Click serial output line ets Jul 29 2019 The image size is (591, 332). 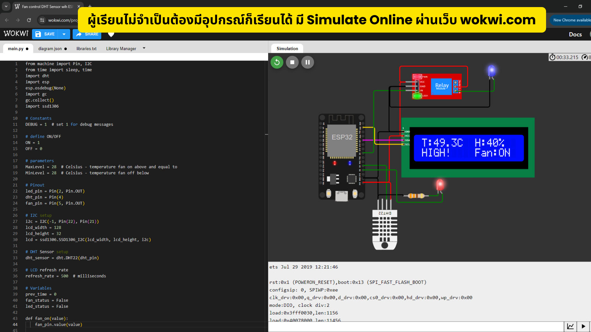tap(304, 267)
